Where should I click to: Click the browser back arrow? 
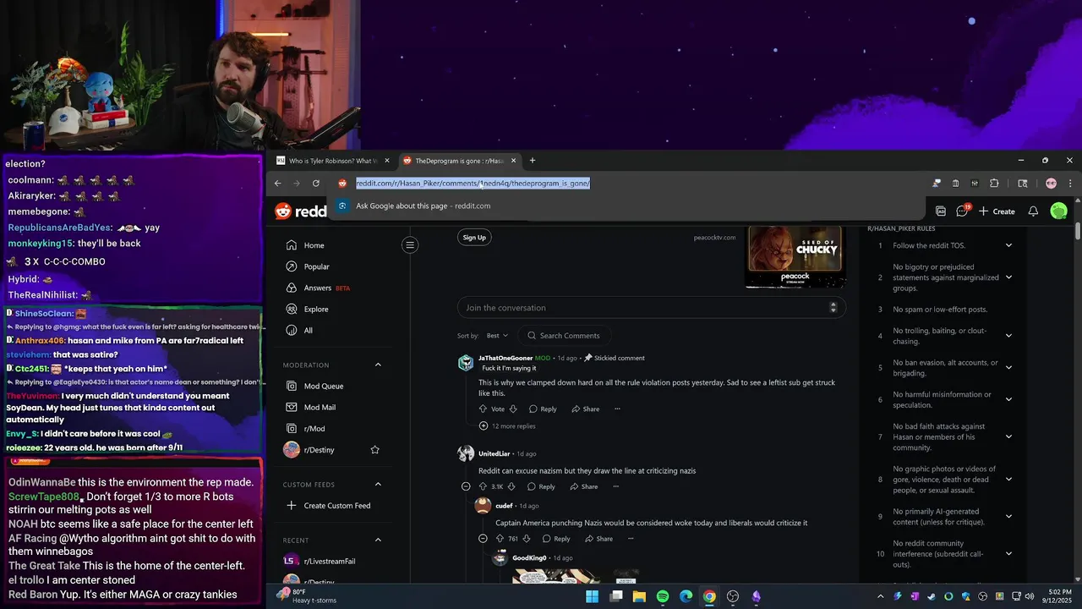pos(277,184)
